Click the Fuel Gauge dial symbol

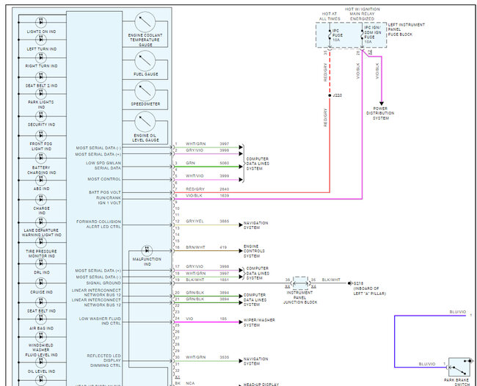pyautogui.click(x=145, y=61)
